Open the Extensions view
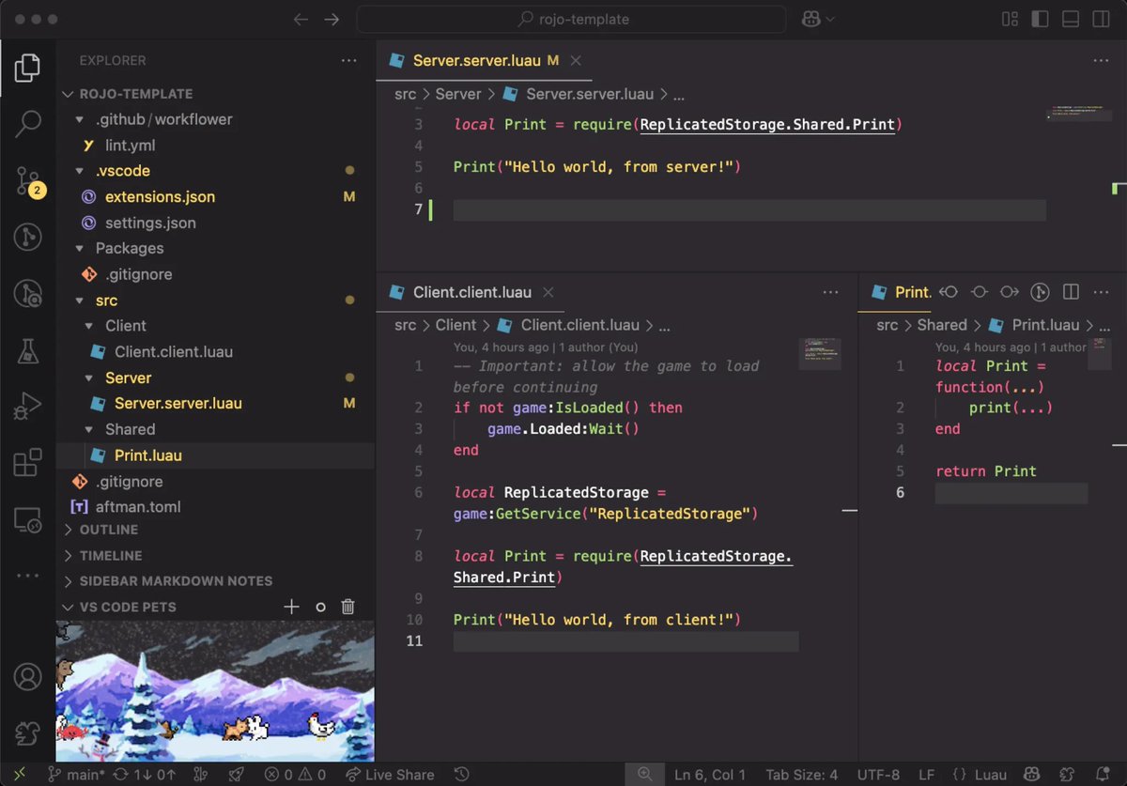1127x786 pixels. click(x=28, y=463)
